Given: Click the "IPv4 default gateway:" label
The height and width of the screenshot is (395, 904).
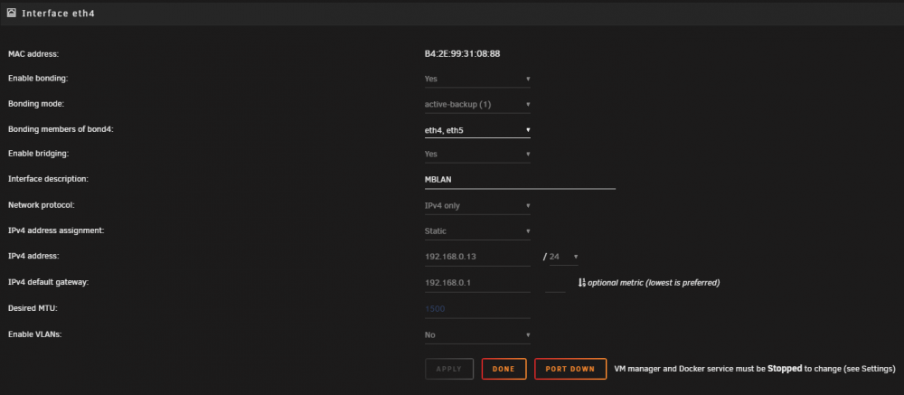Looking at the screenshot, I should [x=49, y=283].
